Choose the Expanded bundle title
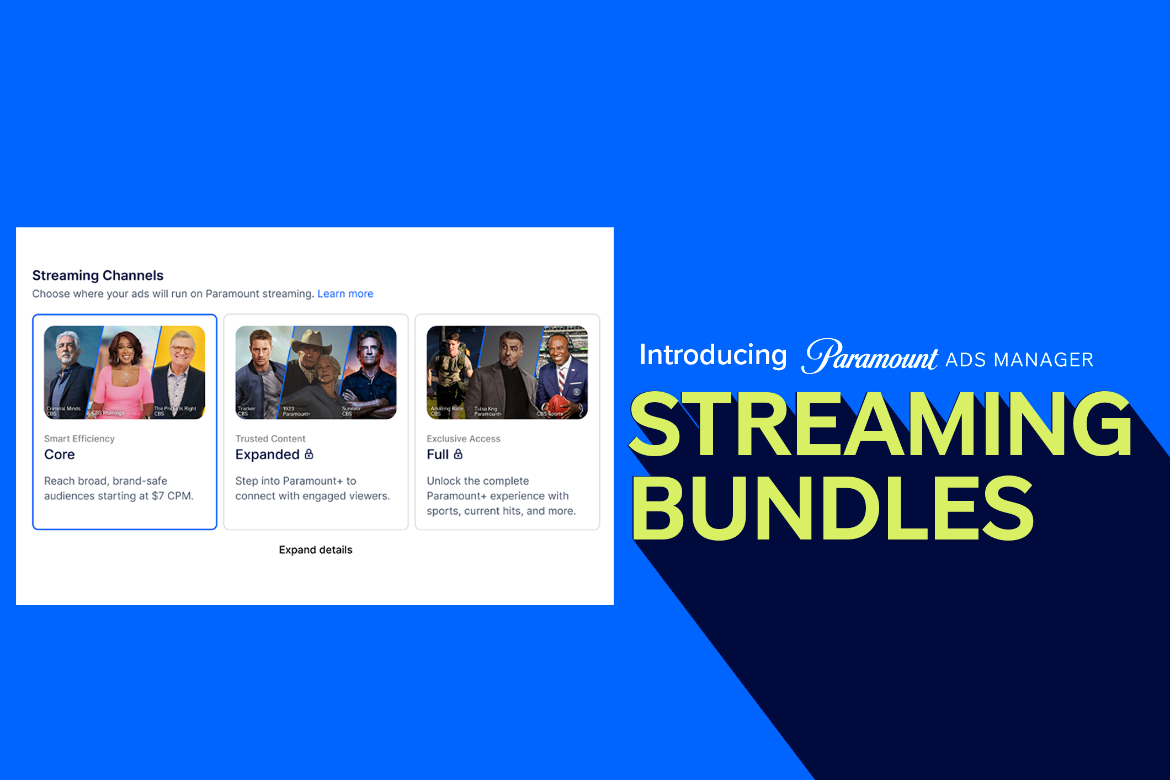Screen dimensions: 1170x780 pos(267,455)
